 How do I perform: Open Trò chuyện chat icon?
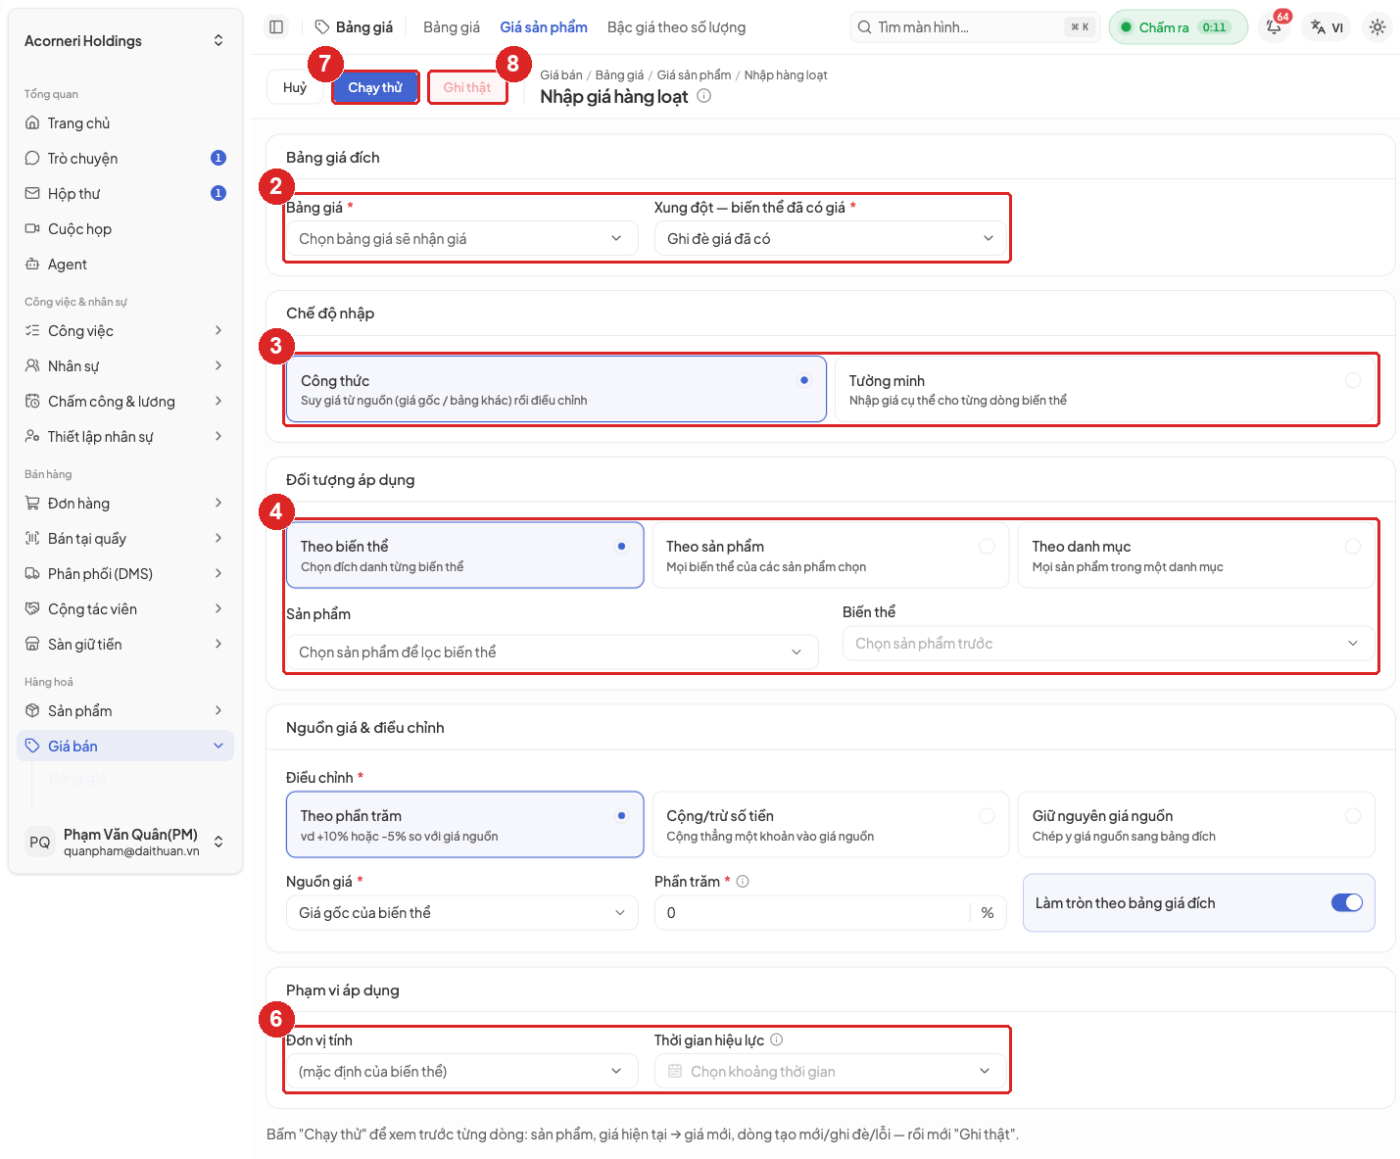[32, 159]
